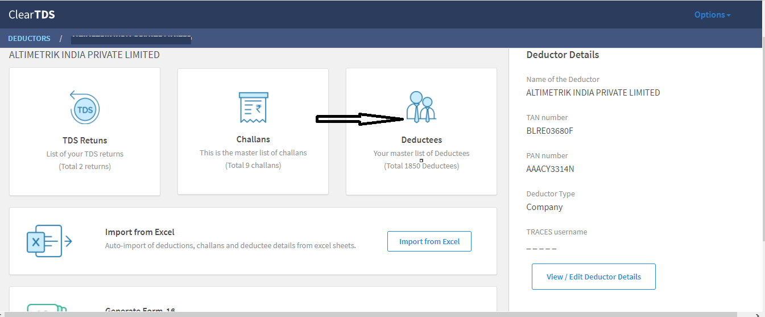Open the Challans receipt icon
This screenshot has height=317, width=765.
point(253,107)
